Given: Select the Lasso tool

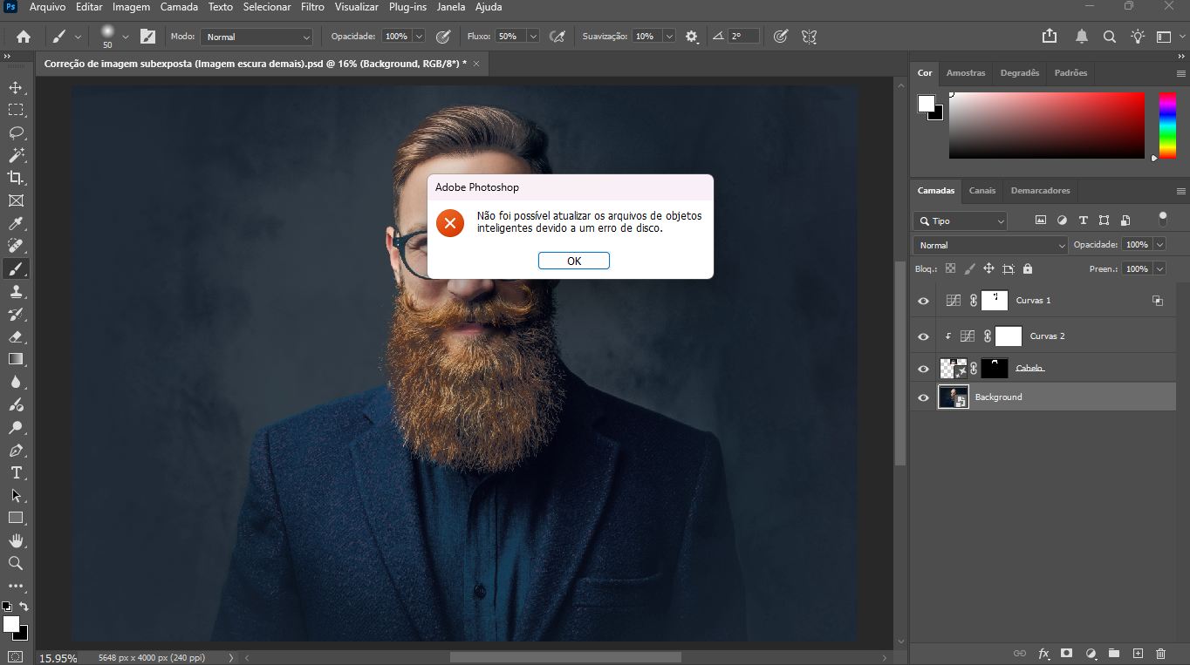Looking at the screenshot, I should tap(16, 132).
